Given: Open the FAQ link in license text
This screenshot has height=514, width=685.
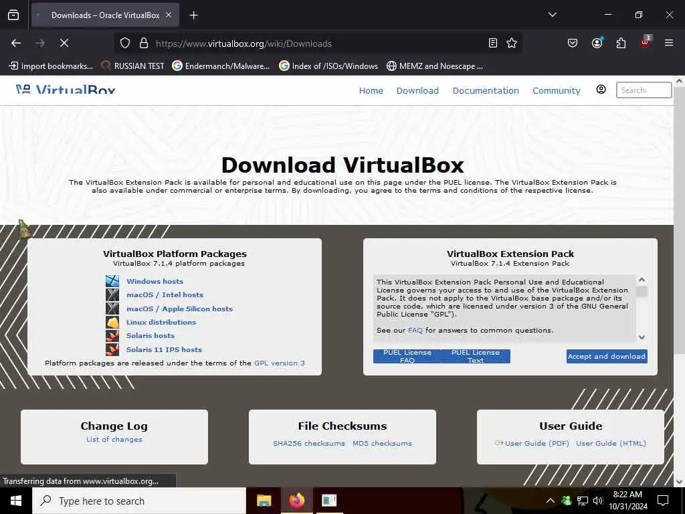Looking at the screenshot, I should pyautogui.click(x=415, y=331).
